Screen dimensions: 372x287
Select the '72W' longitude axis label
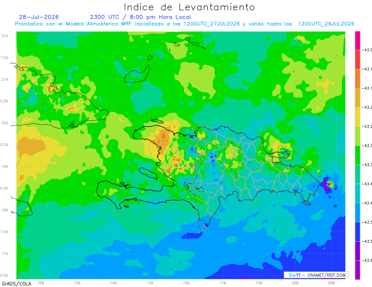click(186, 283)
